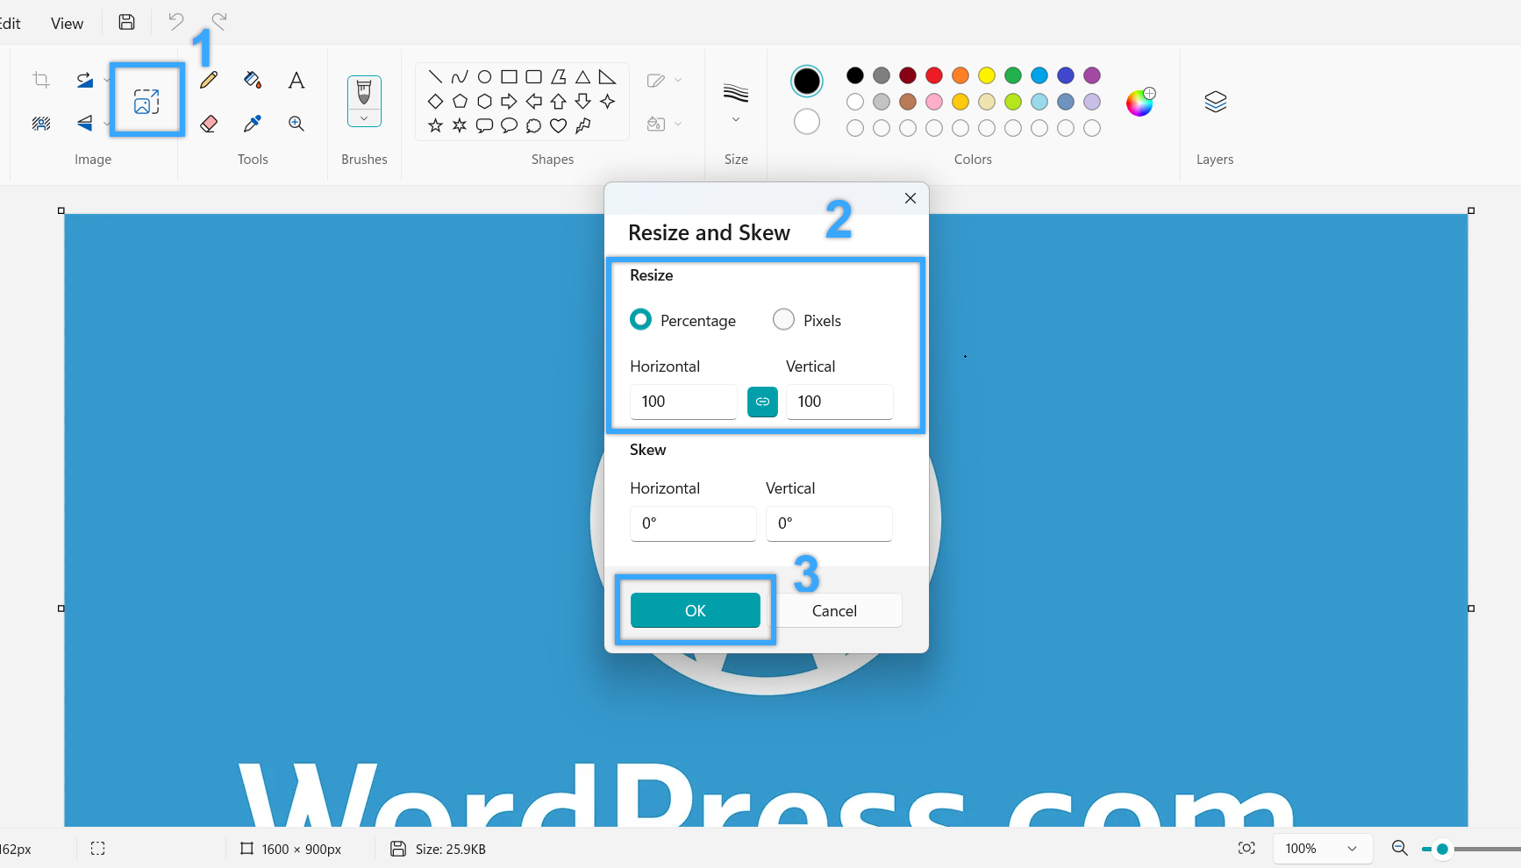
Task: Cancel the Resize and Skew dialog
Action: tap(834, 611)
